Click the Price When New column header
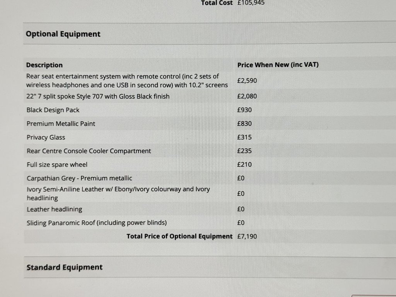 point(278,65)
